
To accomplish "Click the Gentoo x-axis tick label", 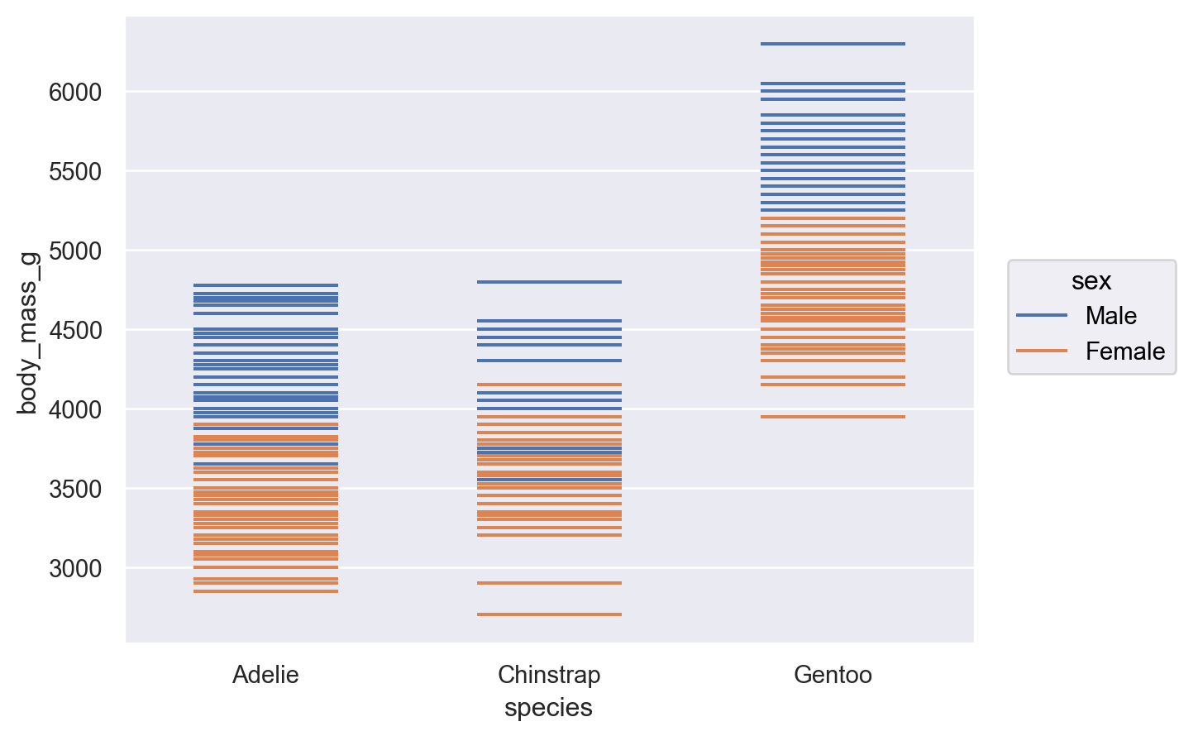I will [x=833, y=675].
